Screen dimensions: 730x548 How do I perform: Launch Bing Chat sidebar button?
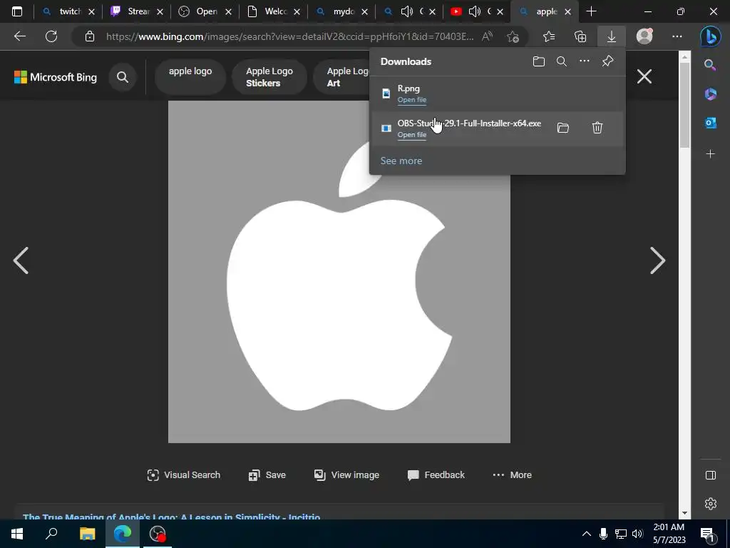711,37
